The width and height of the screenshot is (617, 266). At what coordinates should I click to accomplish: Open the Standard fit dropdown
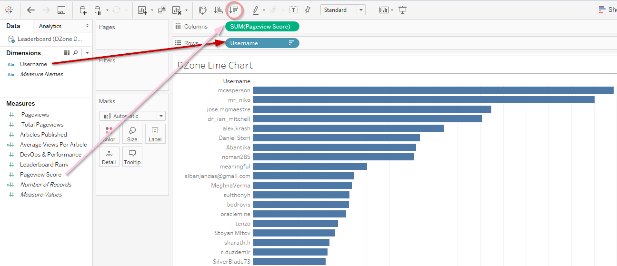coord(343,10)
